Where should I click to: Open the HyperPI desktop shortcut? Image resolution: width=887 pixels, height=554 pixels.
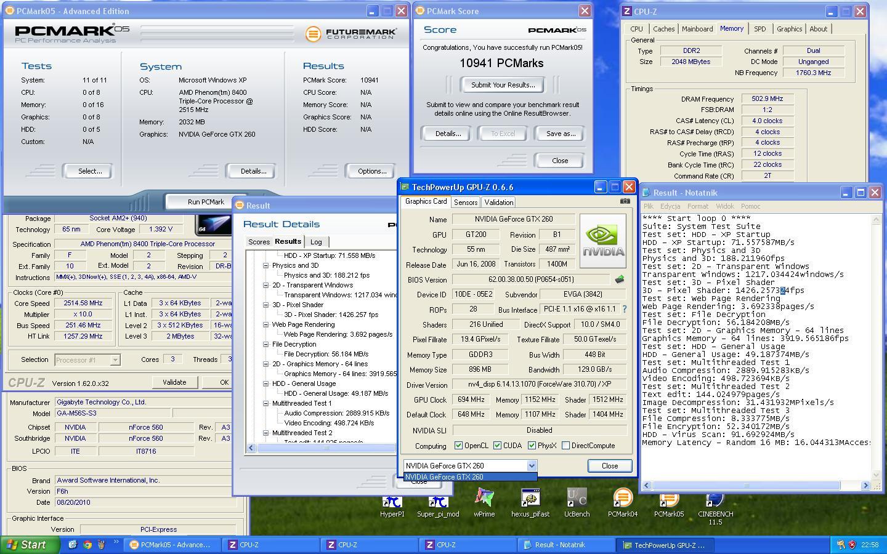(x=392, y=502)
